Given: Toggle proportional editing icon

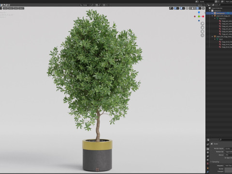Looking at the screenshot, I should tap(104, 5).
